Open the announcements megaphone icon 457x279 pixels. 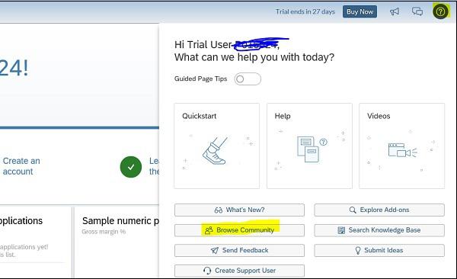395,11
